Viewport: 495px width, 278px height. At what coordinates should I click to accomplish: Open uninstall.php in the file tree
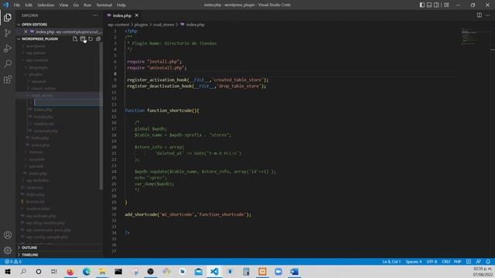(46, 131)
